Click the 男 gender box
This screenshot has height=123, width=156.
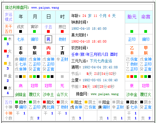click(x=48, y=39)
